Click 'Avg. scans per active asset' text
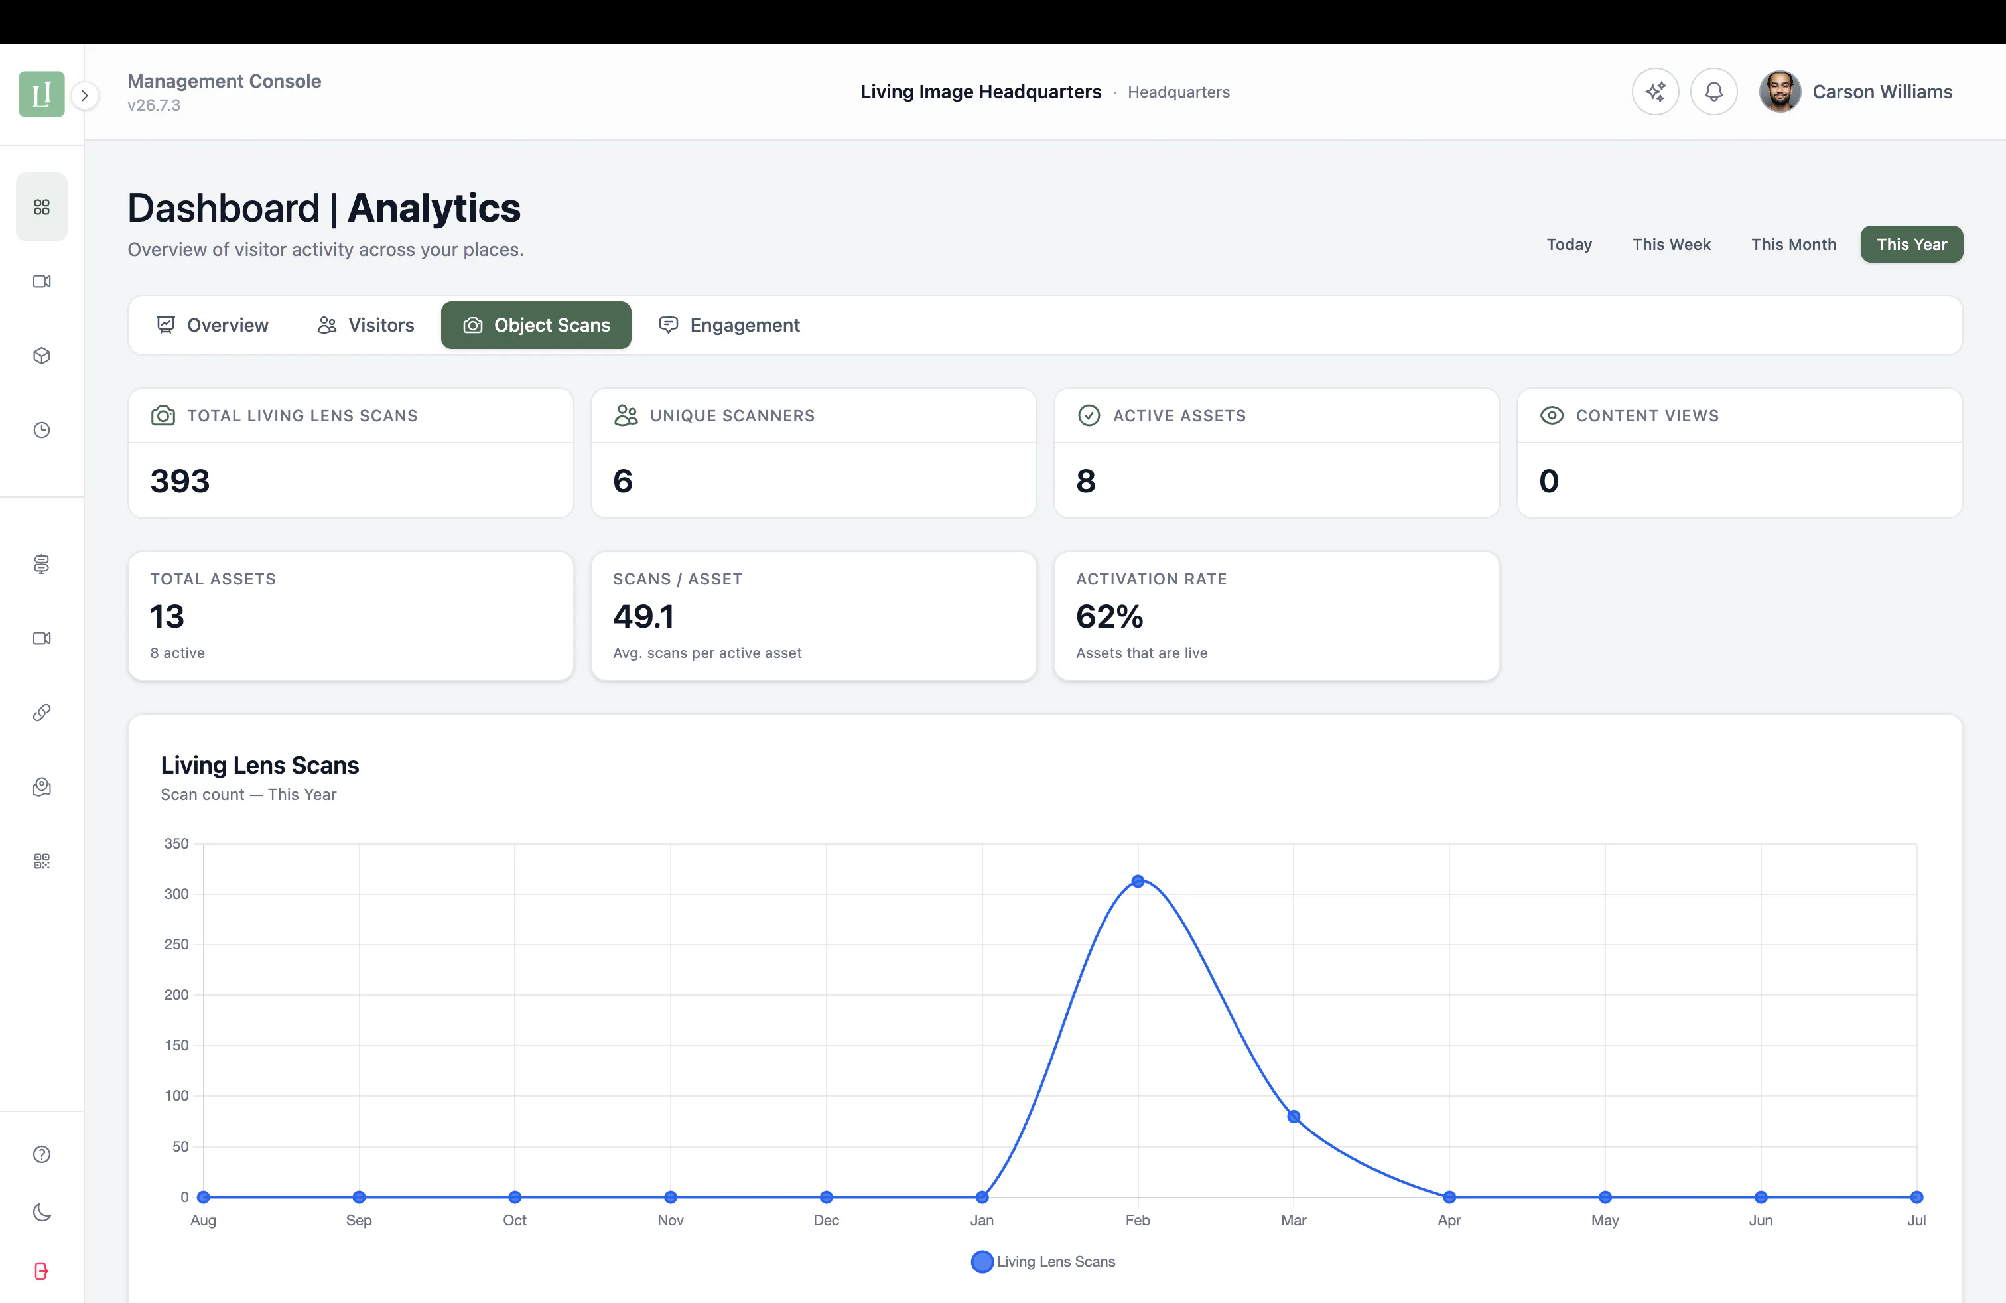 707,653
